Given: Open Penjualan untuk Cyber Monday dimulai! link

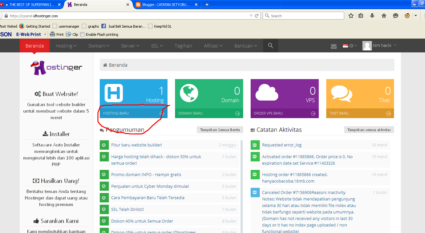Looking at the screenshot, I should coord(150,186).
